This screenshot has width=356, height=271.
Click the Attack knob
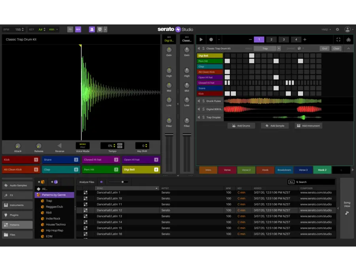click(x=18, y=146)
